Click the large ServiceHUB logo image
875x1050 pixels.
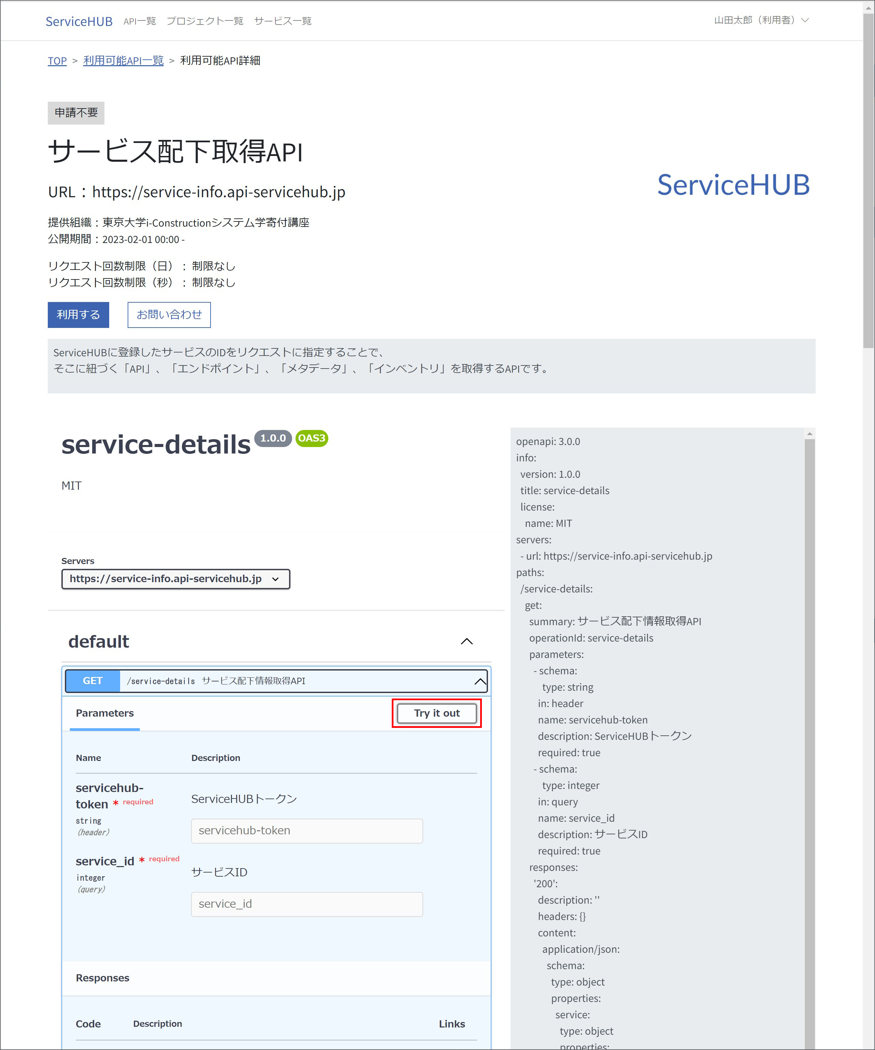(733, 185)
